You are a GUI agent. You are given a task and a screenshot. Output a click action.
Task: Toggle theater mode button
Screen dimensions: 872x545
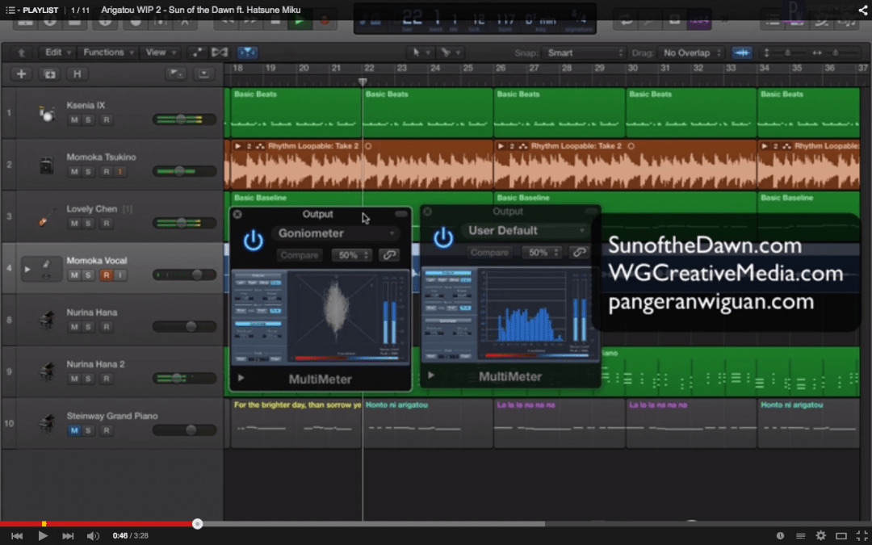coord(841,536)
